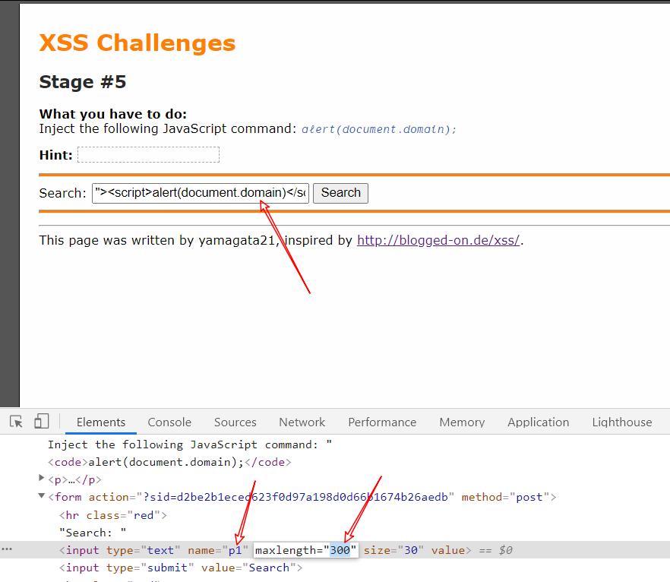Viewport: 670px width, 582px height.
Task: Click the size="30" attribute
Action: tap(393, 550)
